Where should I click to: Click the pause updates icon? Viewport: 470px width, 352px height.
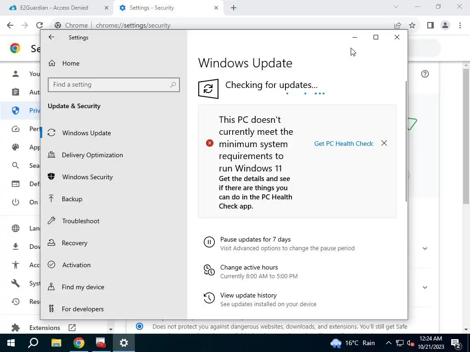[209, 242]
